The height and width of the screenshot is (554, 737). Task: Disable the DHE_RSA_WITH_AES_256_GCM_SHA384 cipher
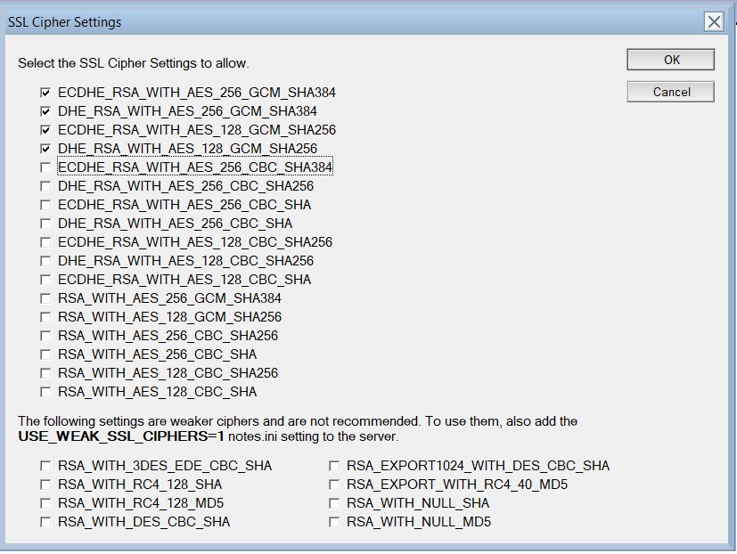tap(45, 111)
